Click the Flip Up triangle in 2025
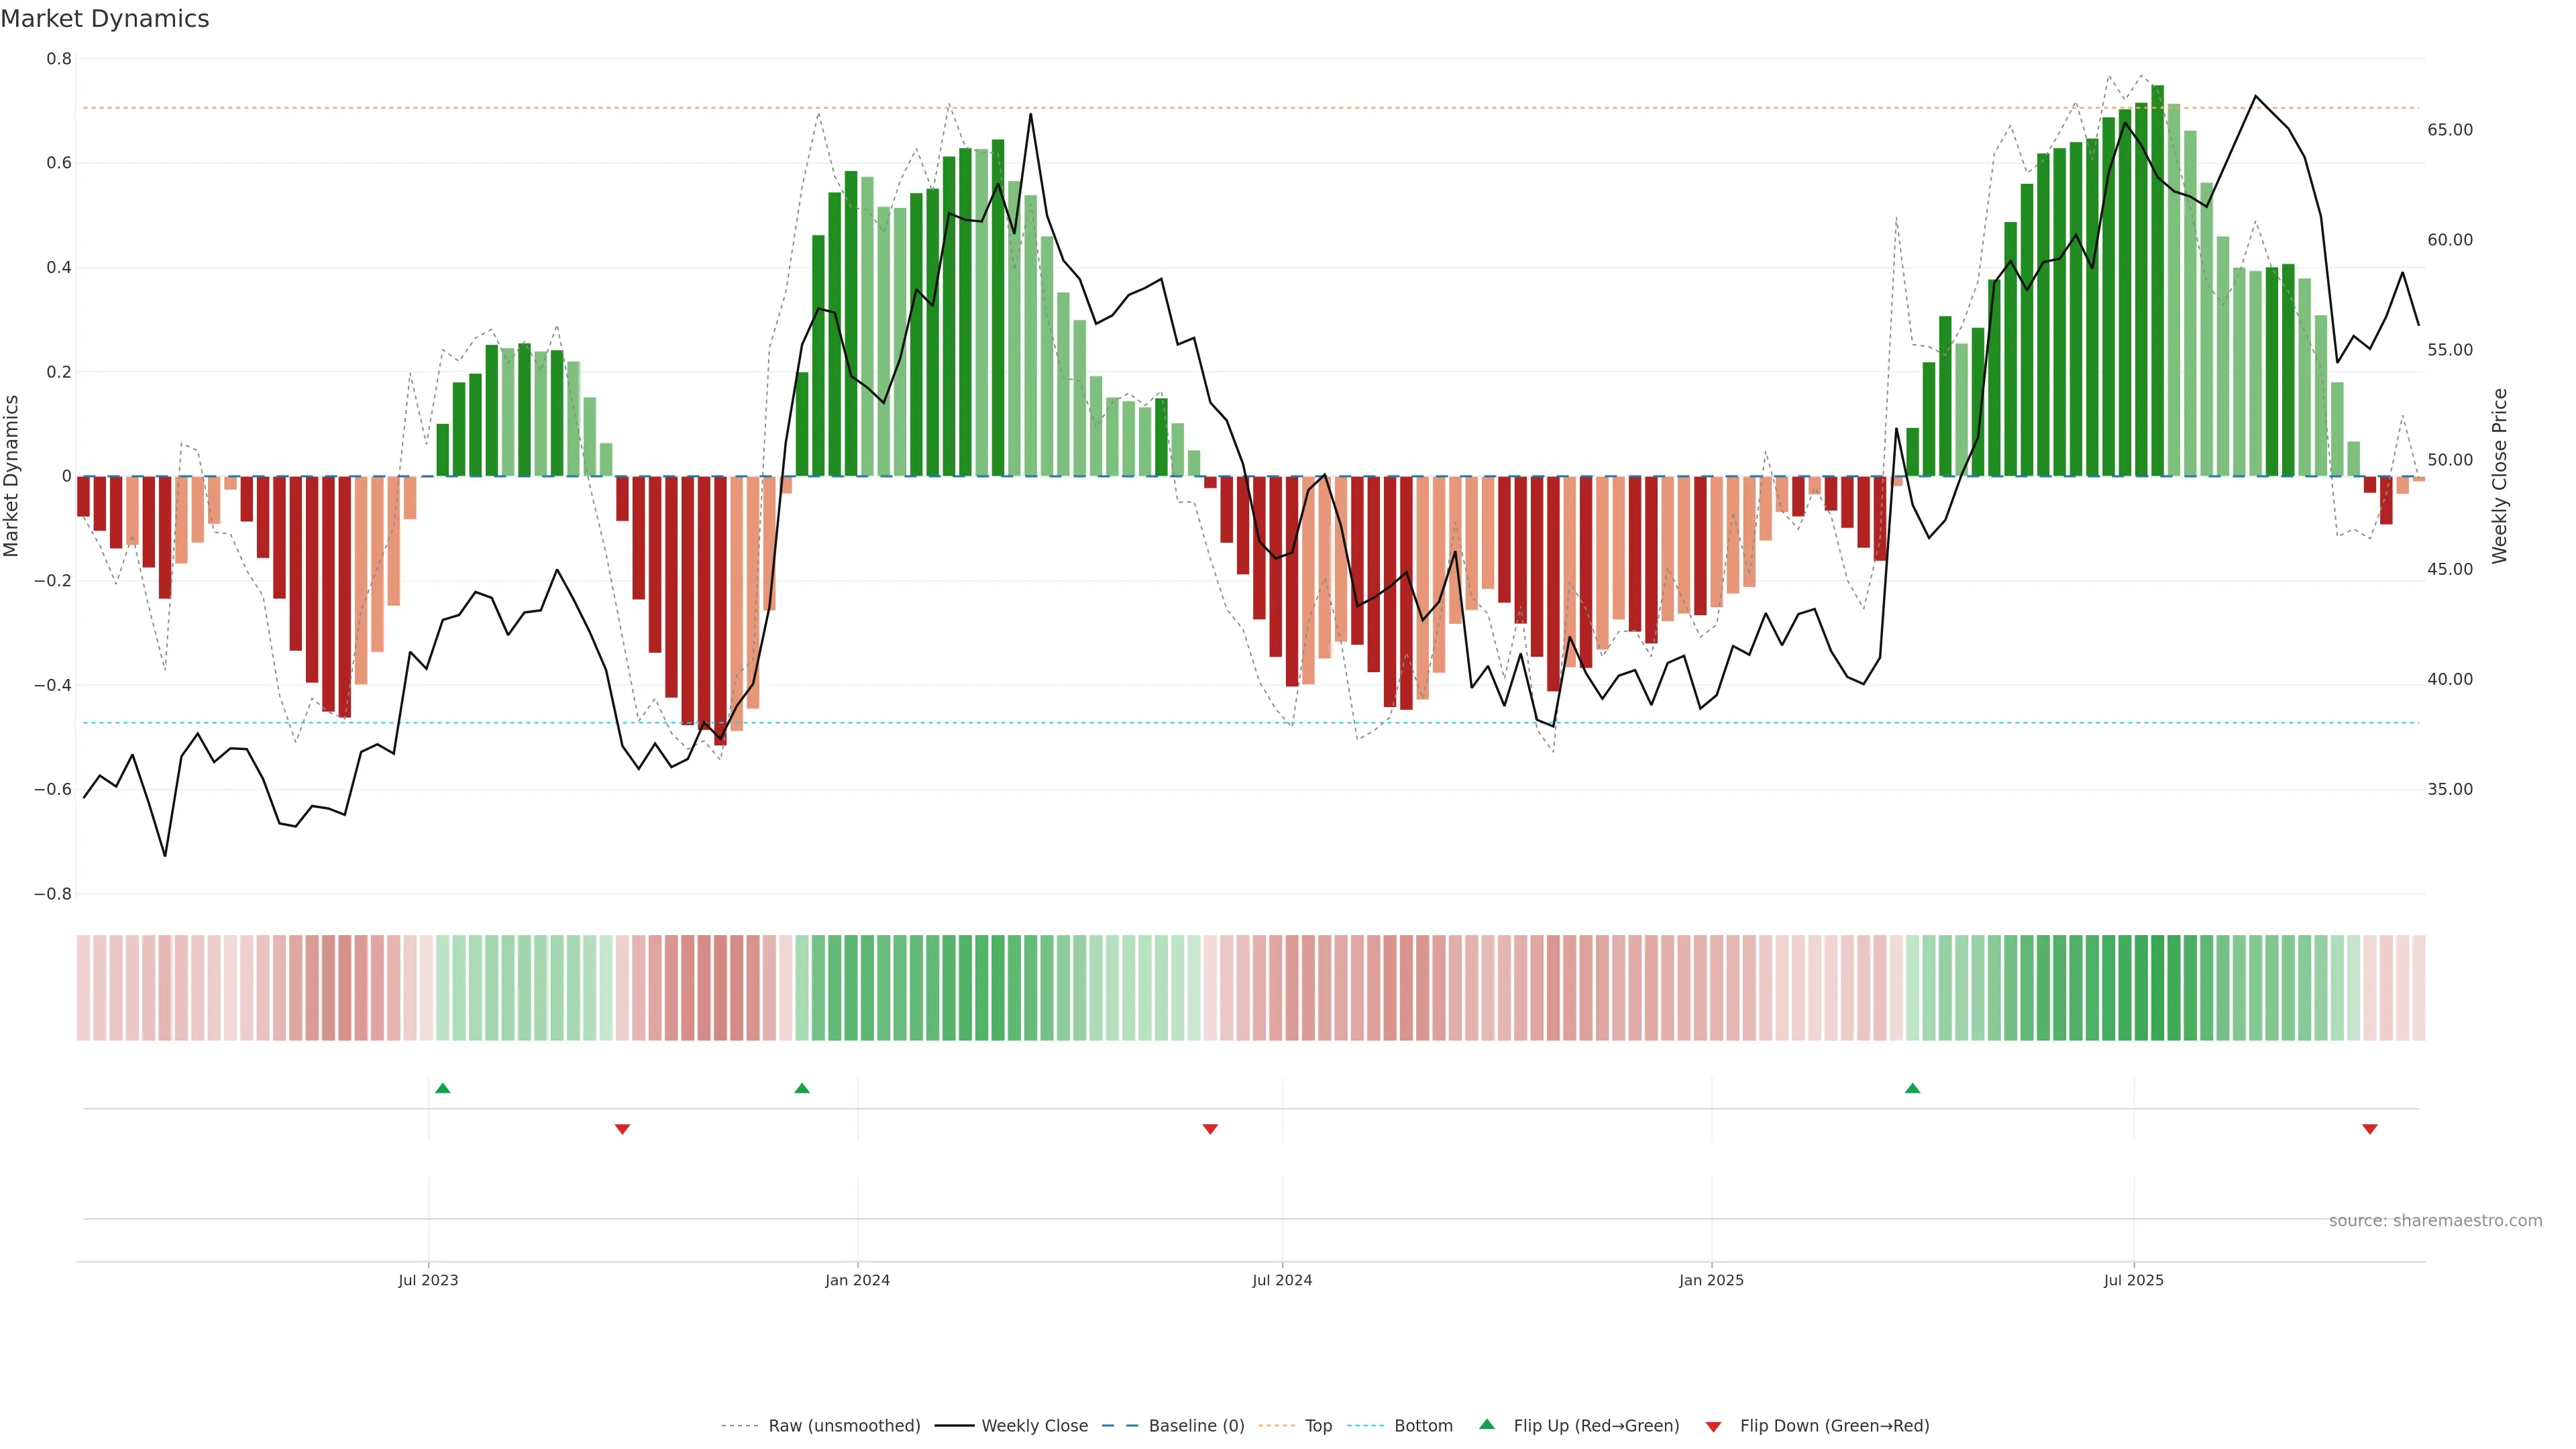Image resolution: width=2576 pixels, height=1449 pixels. pyautogui.click(x=1912, y=1088)
